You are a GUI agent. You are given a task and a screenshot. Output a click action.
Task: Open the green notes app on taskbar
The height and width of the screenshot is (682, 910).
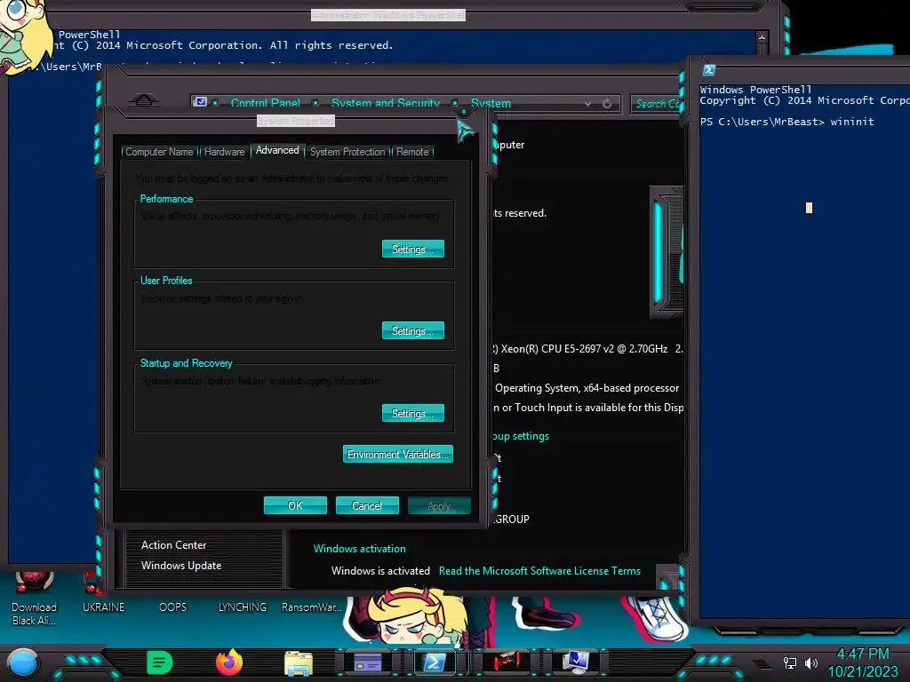pyautogui.click(x=160, y=662)
